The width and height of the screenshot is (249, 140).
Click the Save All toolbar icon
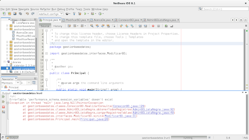tap(20, 14)
